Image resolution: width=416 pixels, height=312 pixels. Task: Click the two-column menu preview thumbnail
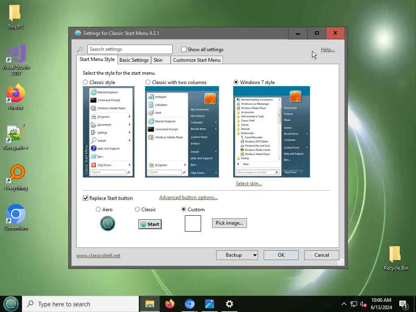(x=182, y=132)
